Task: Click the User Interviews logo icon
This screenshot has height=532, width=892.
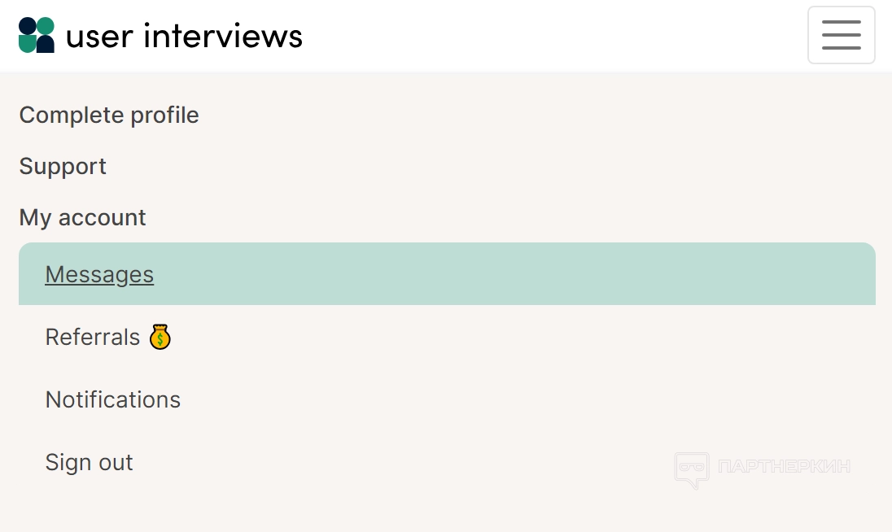Action: pyautogui.click(x=37, y=35)
